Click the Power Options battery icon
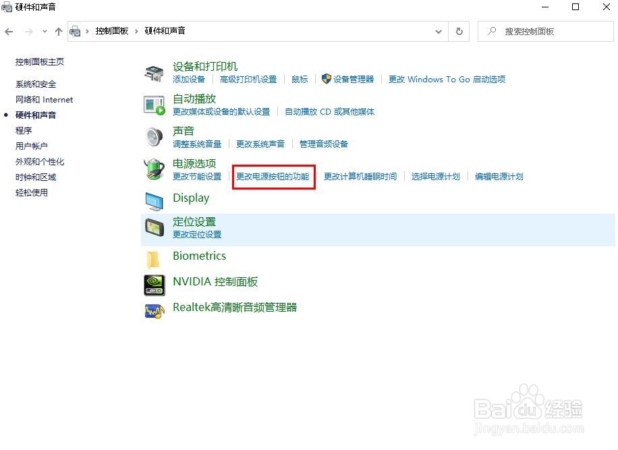 tap(154, 169)
